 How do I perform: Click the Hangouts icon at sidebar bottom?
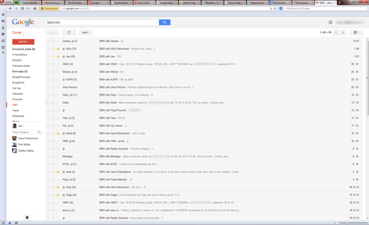pos(27,218)
